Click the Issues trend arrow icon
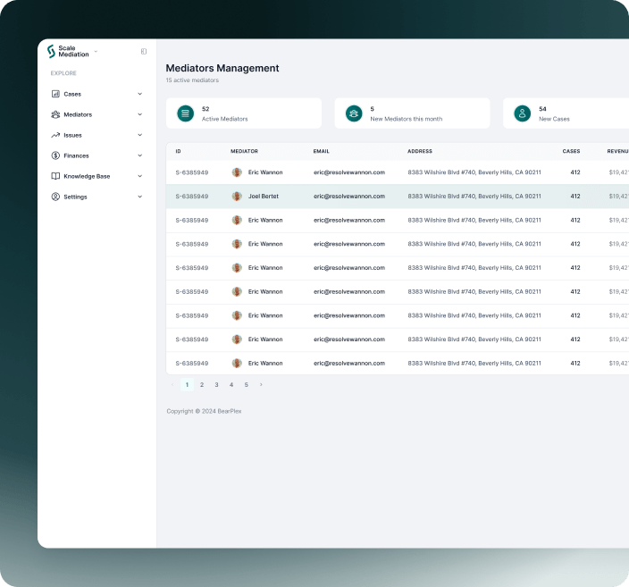This screenshot has height=587, width=629. coord(55,135)
